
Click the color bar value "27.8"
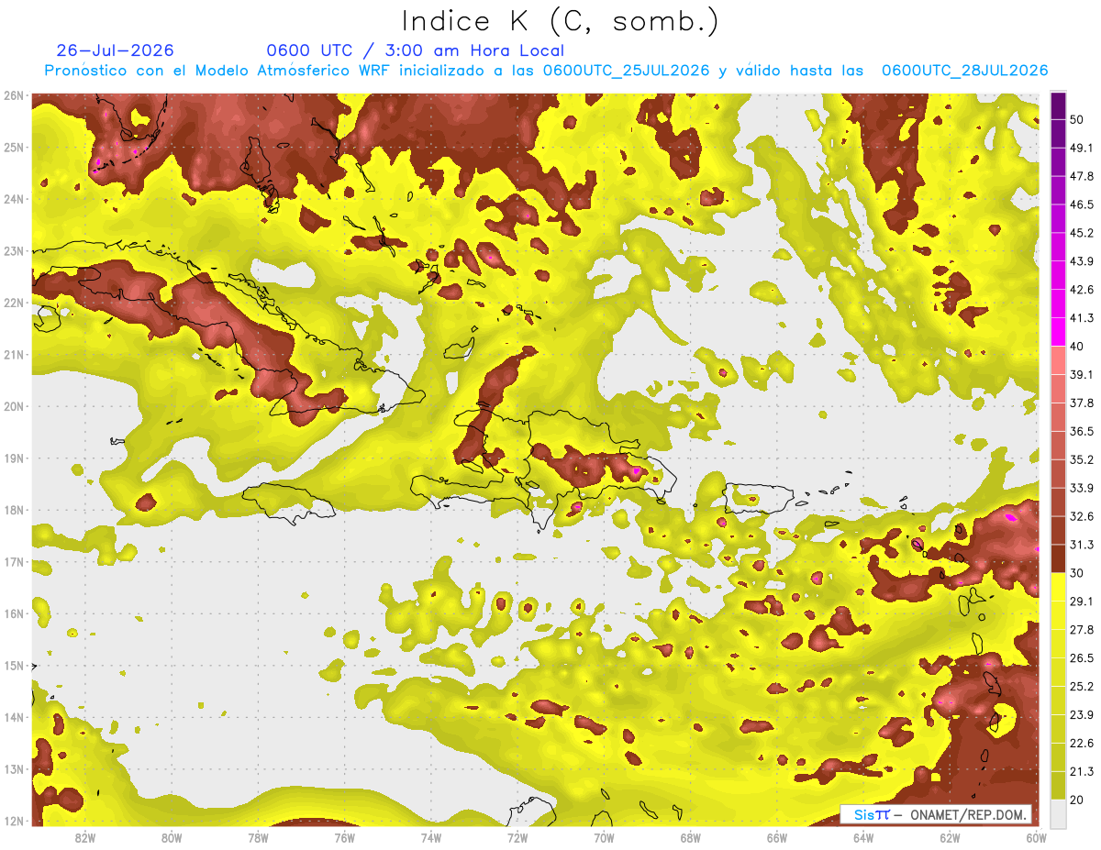1081,630
